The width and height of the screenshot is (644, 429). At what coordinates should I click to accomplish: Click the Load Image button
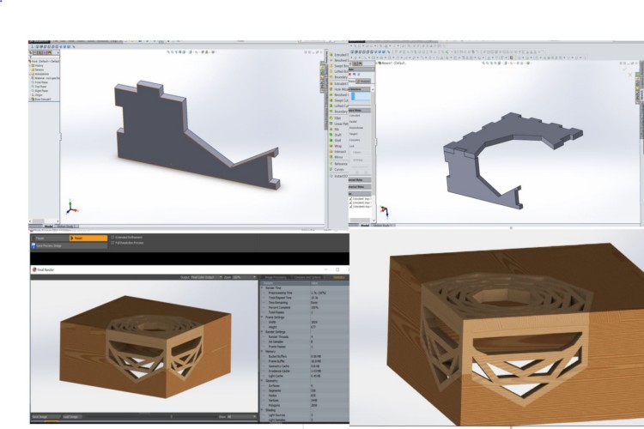[x=72, y=417]
